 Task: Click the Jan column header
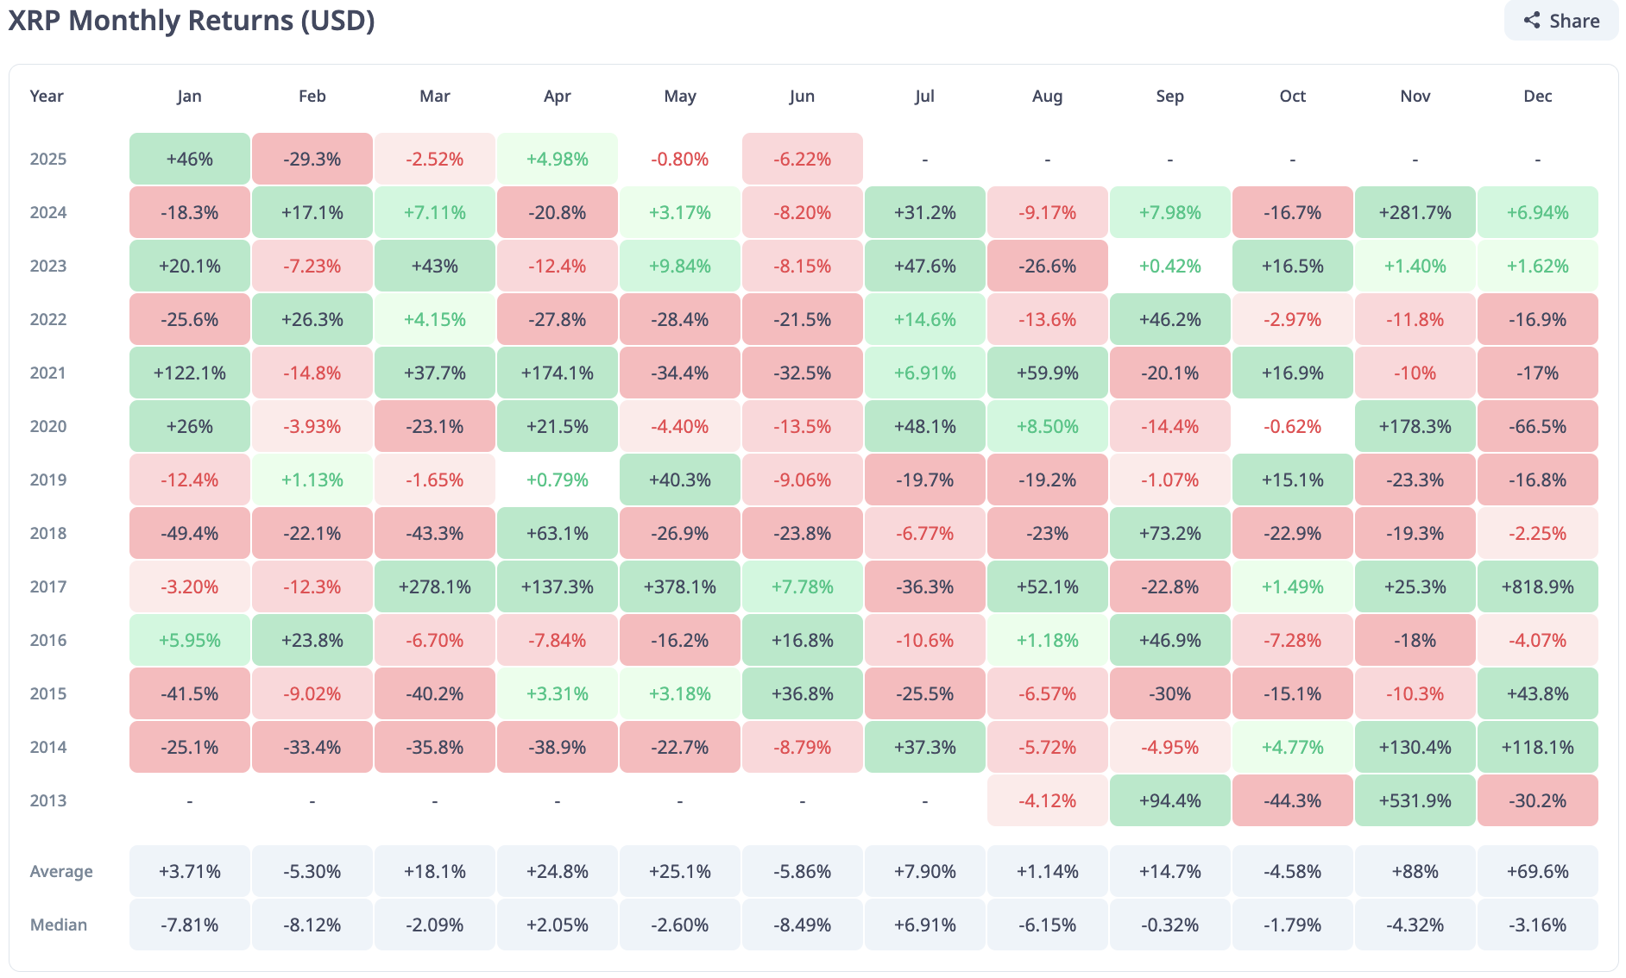[x=190, y=97]
